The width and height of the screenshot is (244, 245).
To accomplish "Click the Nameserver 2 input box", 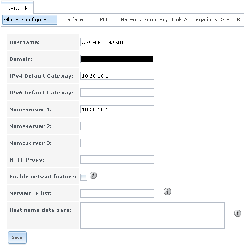I will pyautogui.click(x=117, y=126).
